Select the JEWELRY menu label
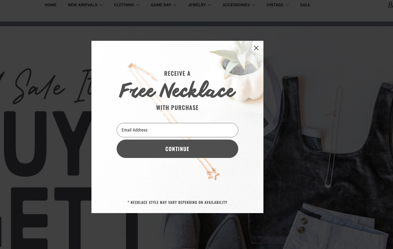This screenshot has height=249, width=393. [x=197, y=5]
